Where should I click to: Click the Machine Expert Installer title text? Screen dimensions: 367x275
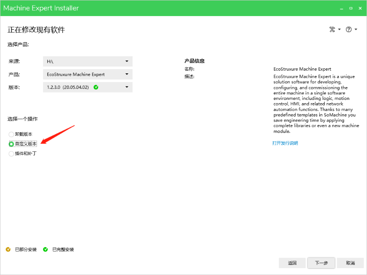pos(41,8)
